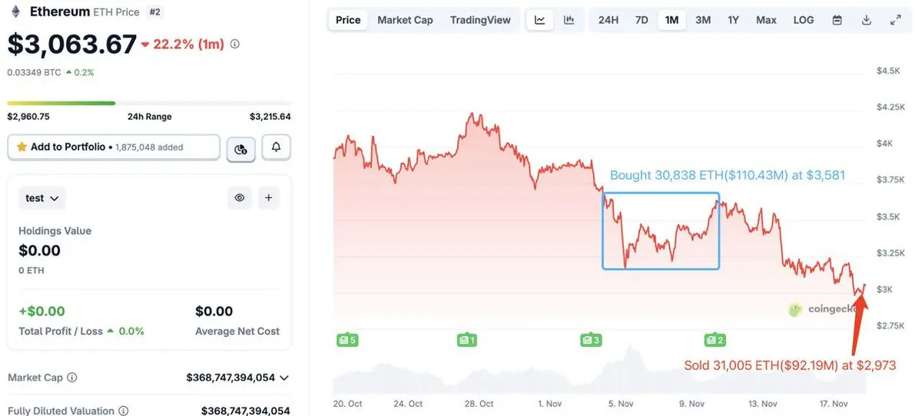The height and width of the screenshot is (416, 922).
Task: Open the TradingView tab
Action: click(x=480, y=20)
